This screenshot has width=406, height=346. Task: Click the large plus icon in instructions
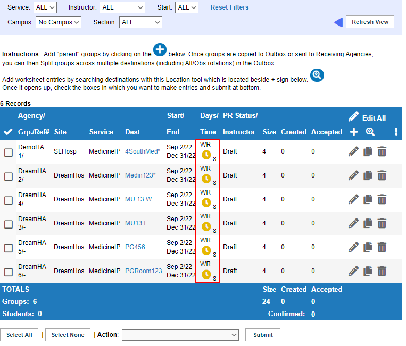tap(160, 49)
